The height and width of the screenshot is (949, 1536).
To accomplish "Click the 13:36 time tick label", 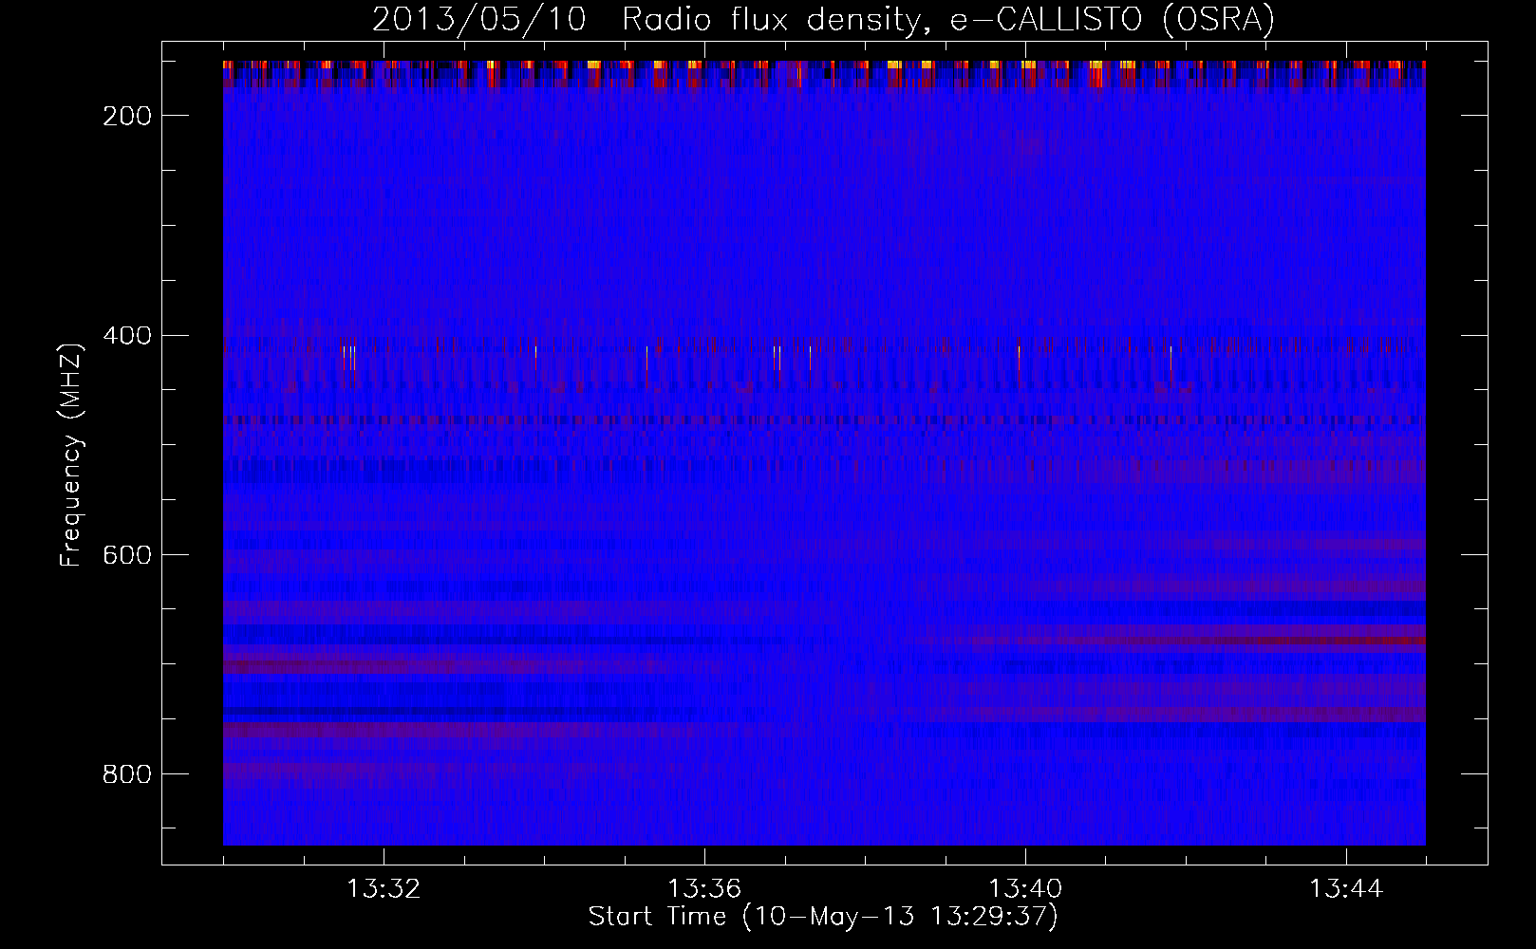I will [704, 889].
